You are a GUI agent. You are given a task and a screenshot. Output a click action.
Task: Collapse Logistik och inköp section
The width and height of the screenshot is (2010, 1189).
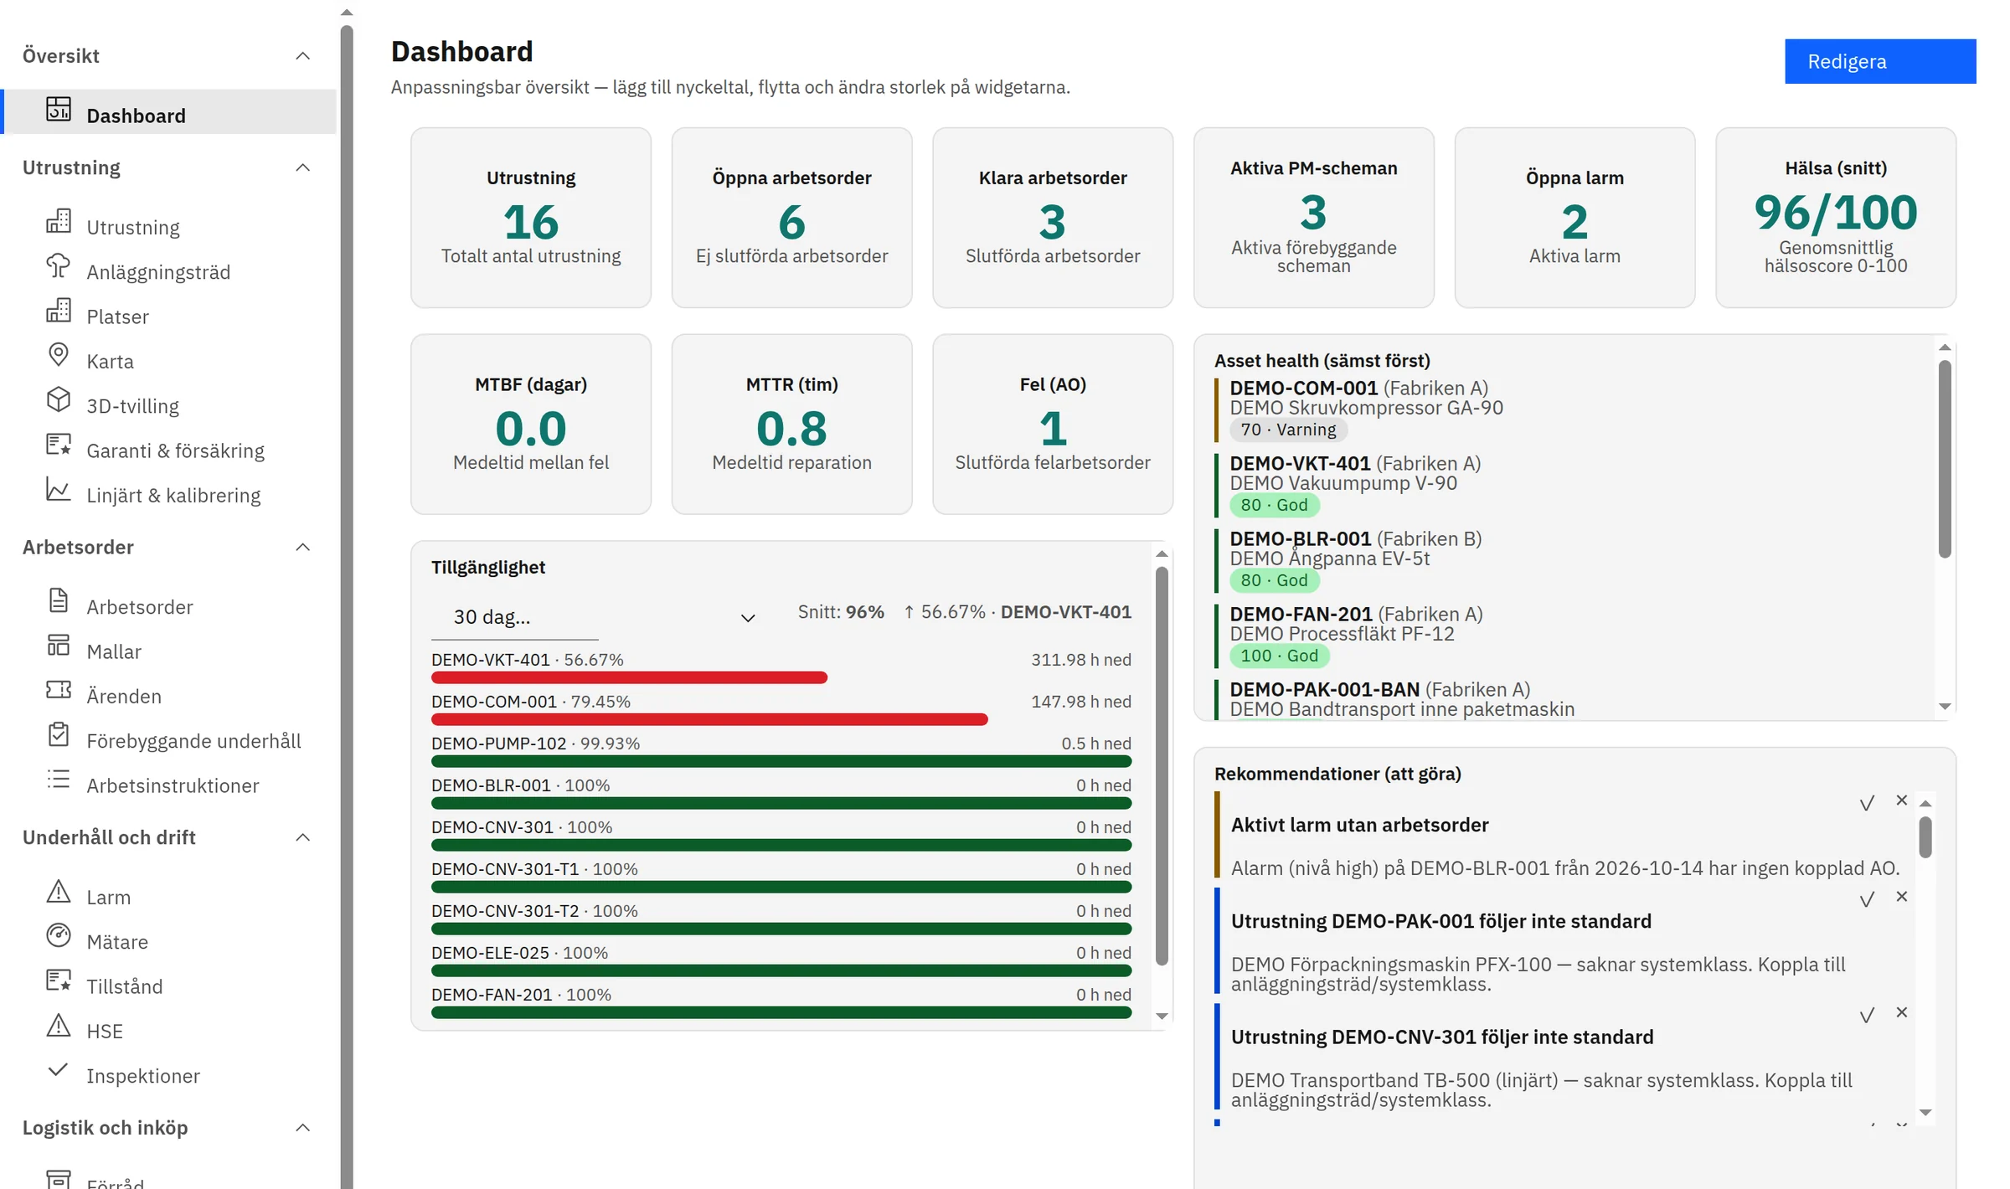pos(303,1128)
